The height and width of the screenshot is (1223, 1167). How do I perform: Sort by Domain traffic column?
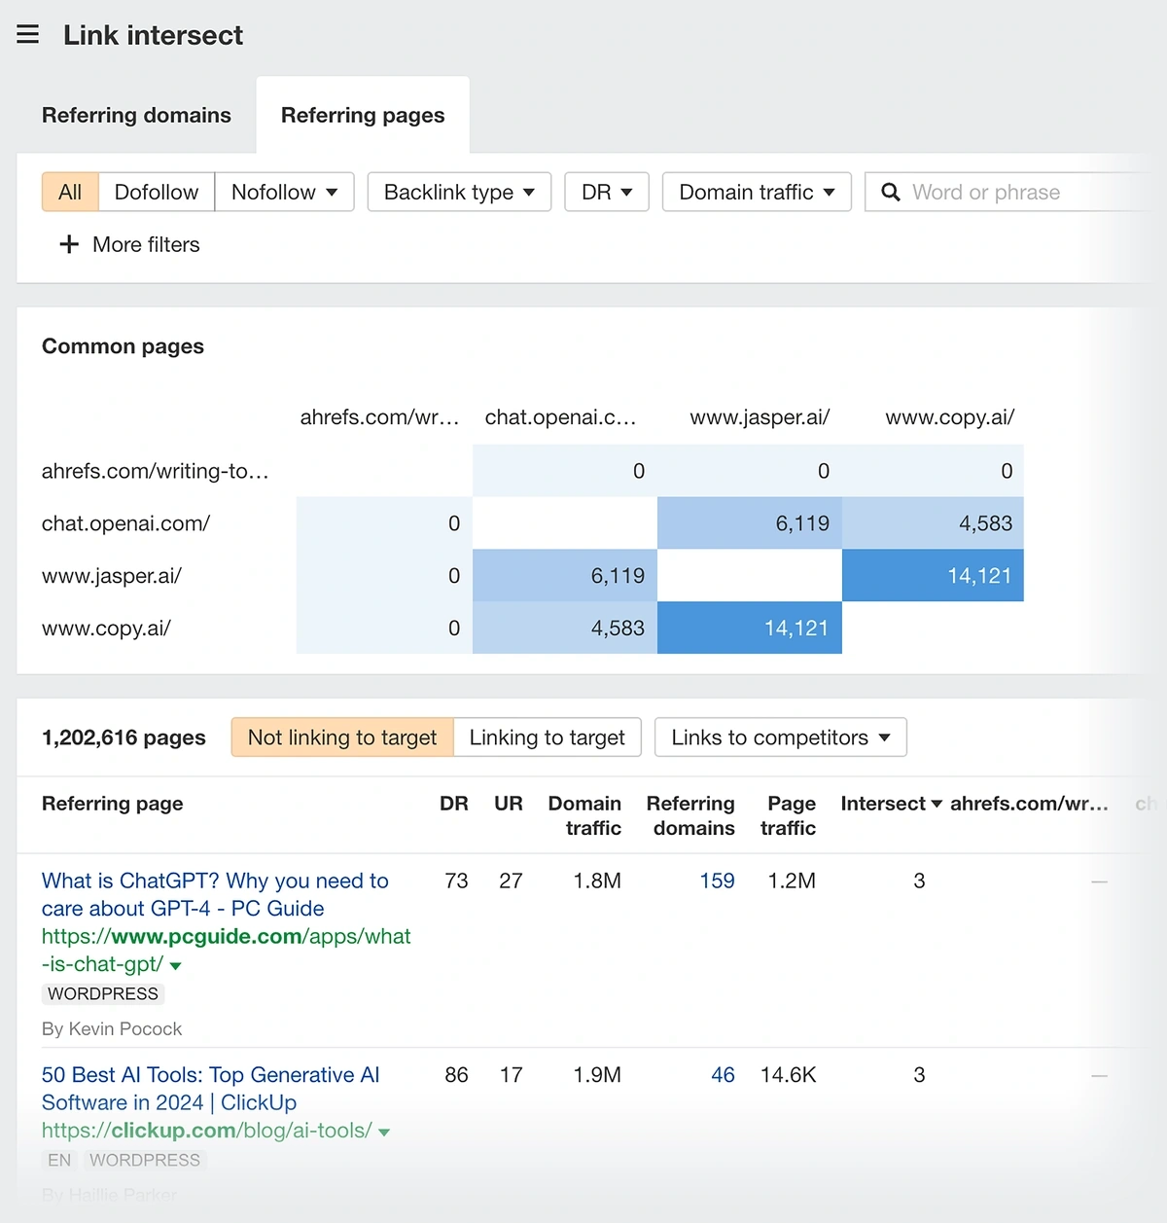point(584,815)
